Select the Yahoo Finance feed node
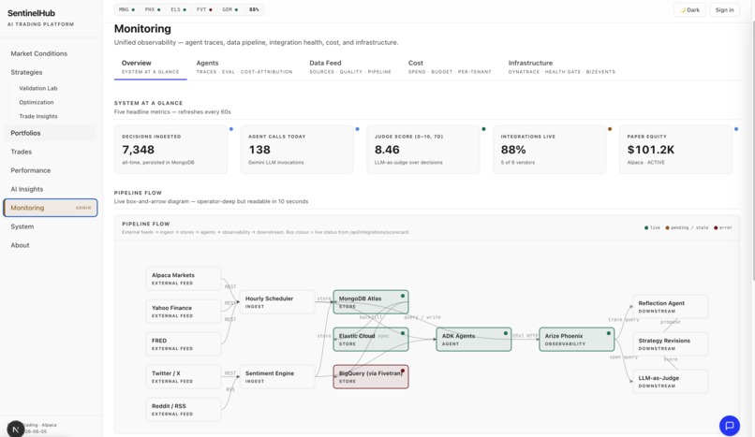755x437 pixels. point(184,312)
